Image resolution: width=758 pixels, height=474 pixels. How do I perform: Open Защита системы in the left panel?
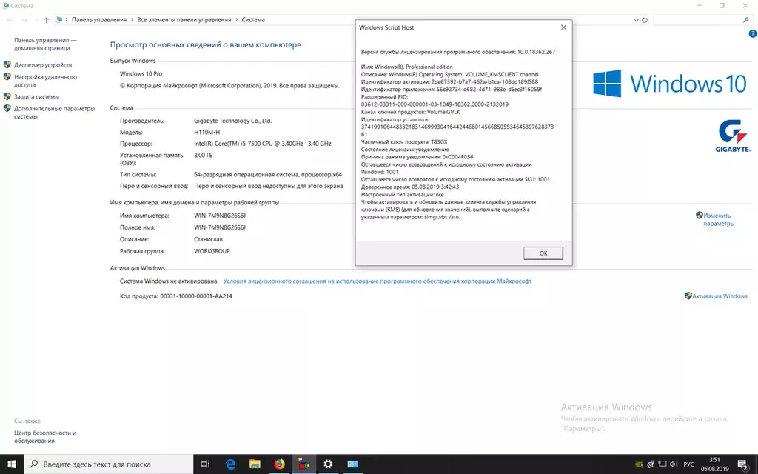click(36, 97)
